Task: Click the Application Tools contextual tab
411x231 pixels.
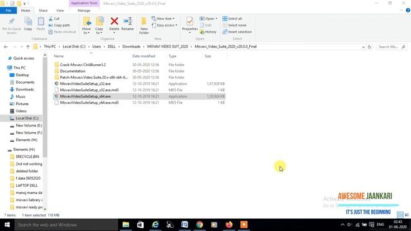Action: [x=84, y=3]
